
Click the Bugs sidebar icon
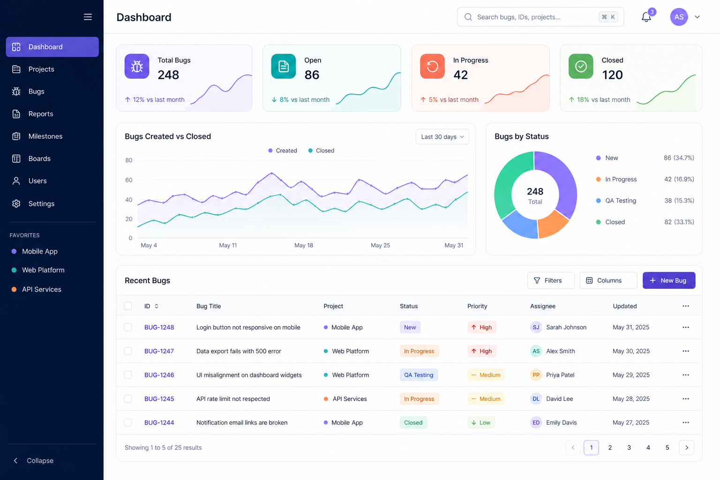tap(16, 91)
